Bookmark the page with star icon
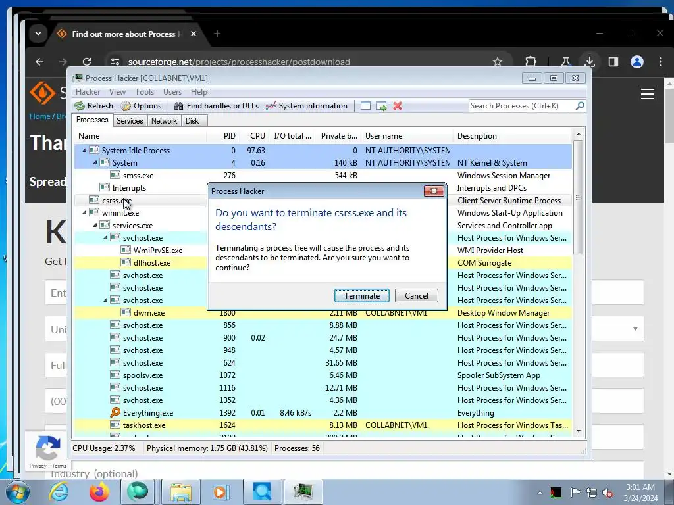The image size is (674, 505). pos(498,62)
